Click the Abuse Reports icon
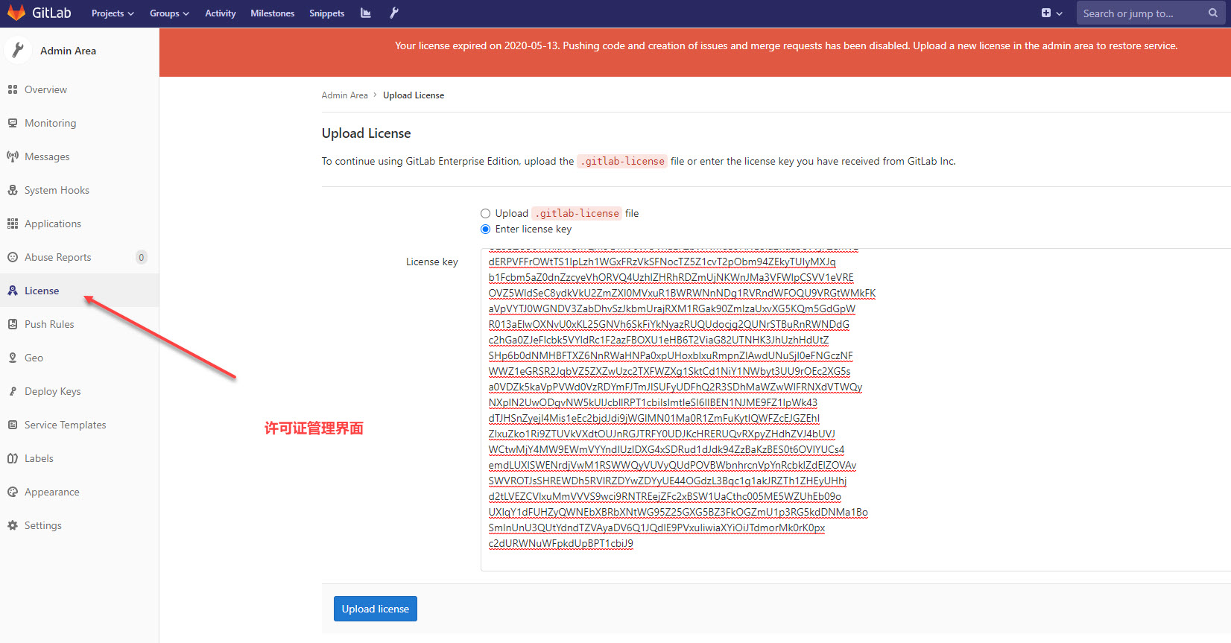Image resolution: width=1231 pixels, height=643 pixels. pos(13,257)
